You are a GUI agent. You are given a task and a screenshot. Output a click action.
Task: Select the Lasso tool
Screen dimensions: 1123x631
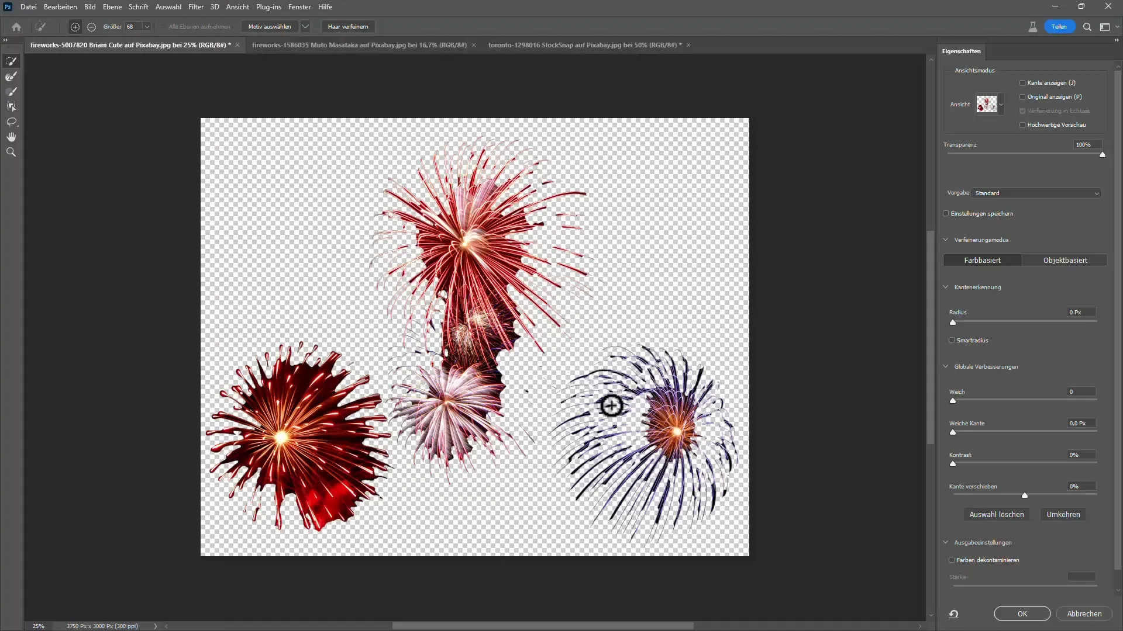[x=11, y=122]
